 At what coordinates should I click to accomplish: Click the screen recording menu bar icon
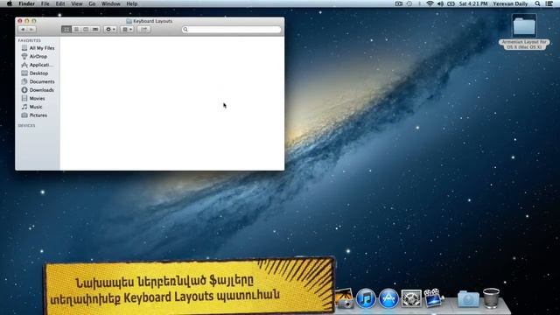(399, 3)
